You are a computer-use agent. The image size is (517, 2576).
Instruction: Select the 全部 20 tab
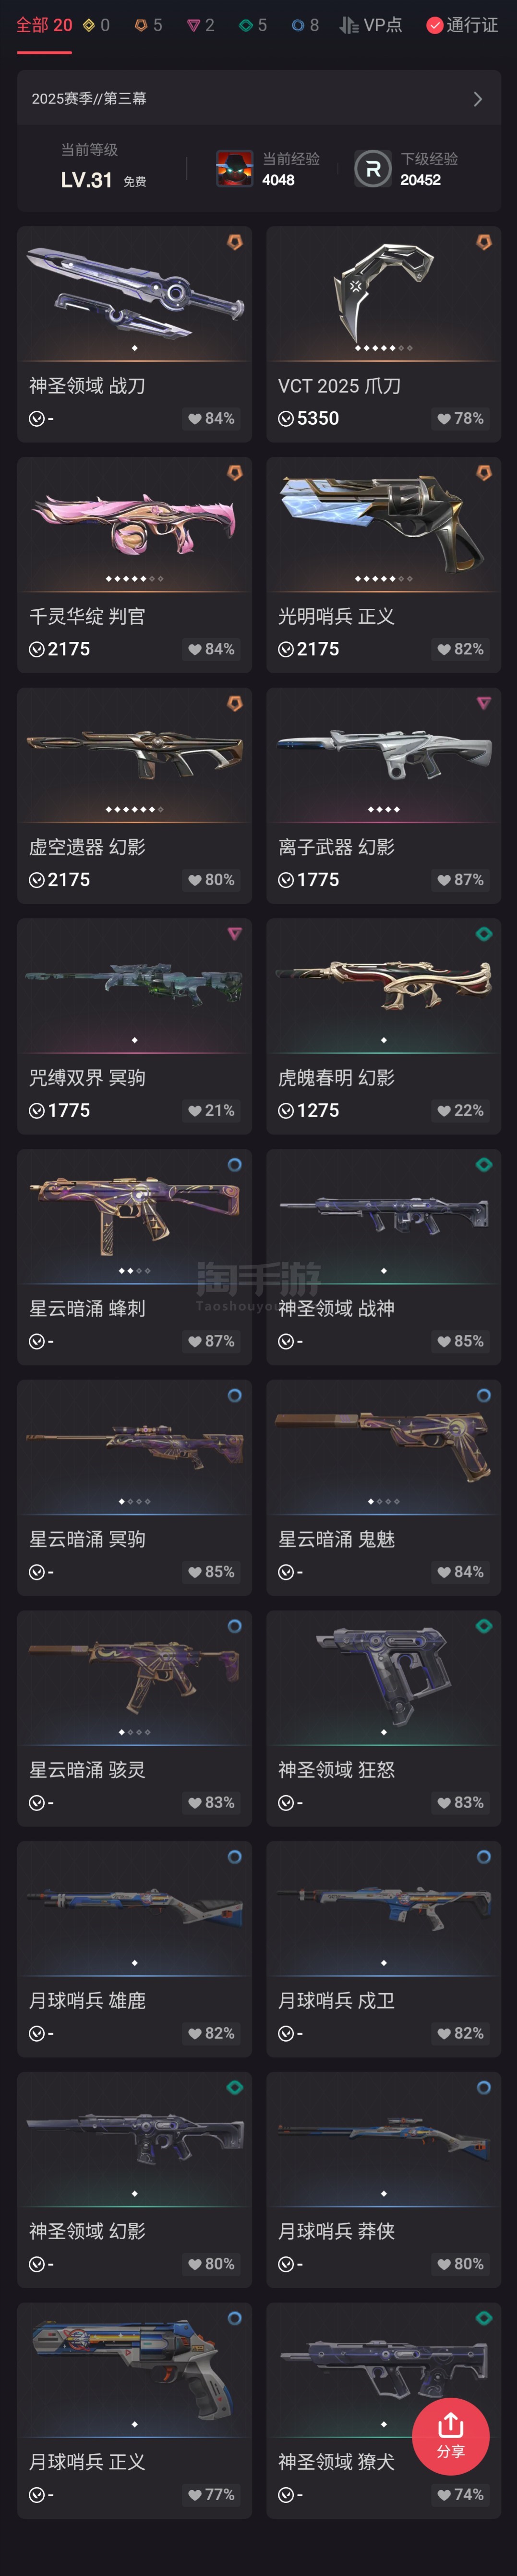point(44,25)
